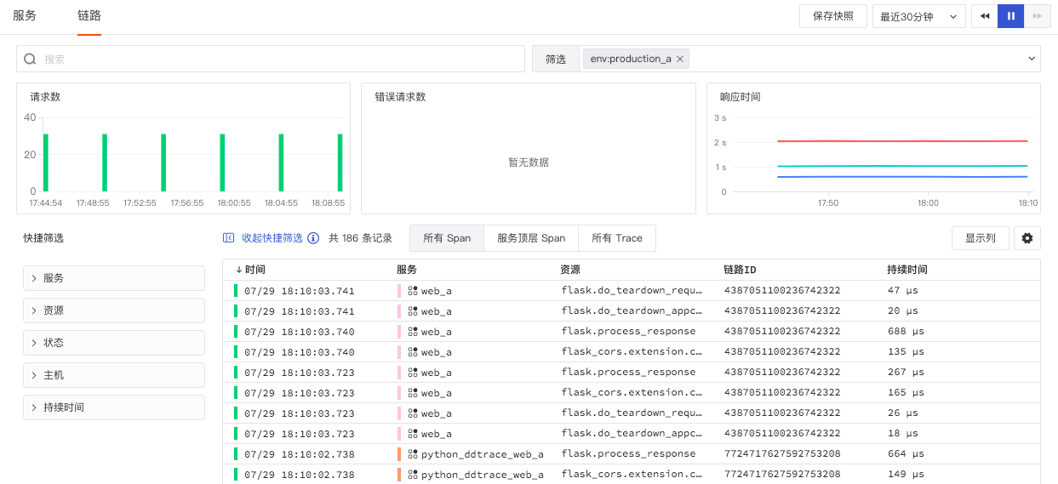Click the service icon in the 135 μs row
The height and width of the screenshot is (484, 1058).
click(413, 352)
